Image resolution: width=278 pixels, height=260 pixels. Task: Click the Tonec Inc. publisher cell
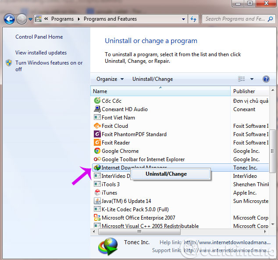click(x=245, y=168)
